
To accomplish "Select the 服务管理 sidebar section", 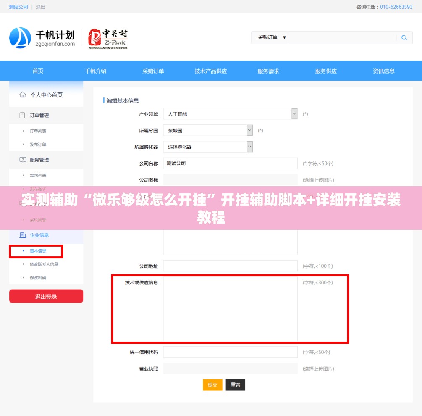I will 46,160.
